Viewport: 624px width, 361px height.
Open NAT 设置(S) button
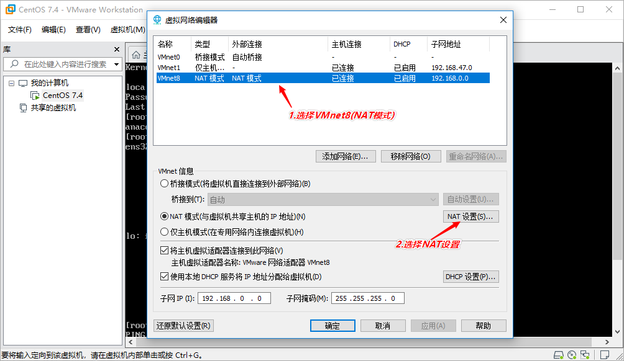coord(470,216)
